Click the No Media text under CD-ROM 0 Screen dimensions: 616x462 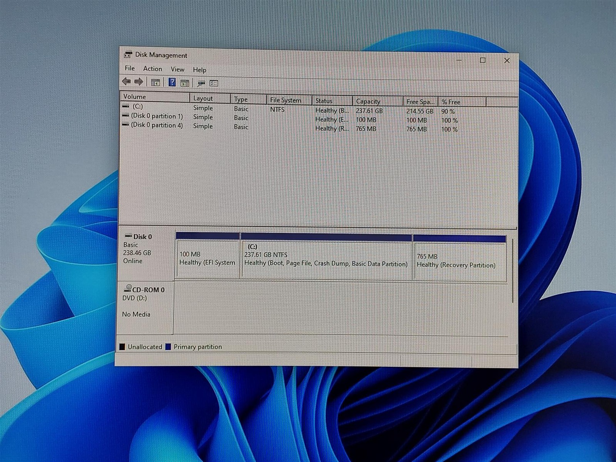(x=136, y=314)
